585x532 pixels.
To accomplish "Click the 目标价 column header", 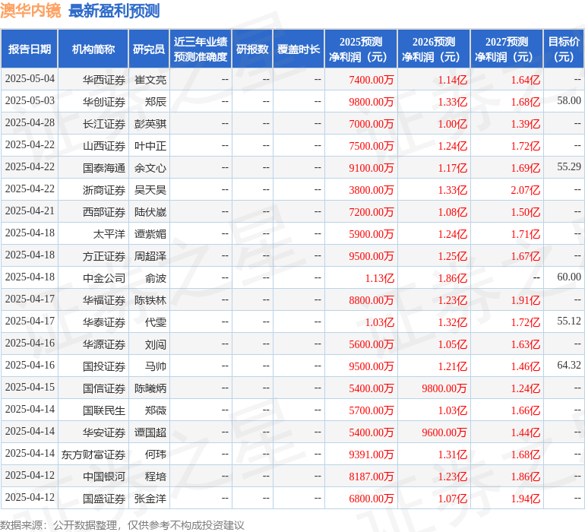I will tap(564, 49).
